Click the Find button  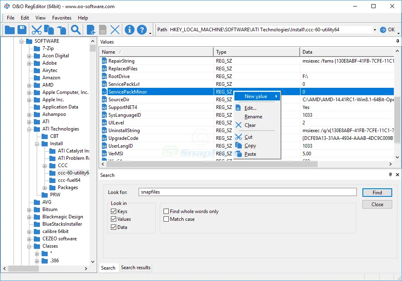pos(377,192)
